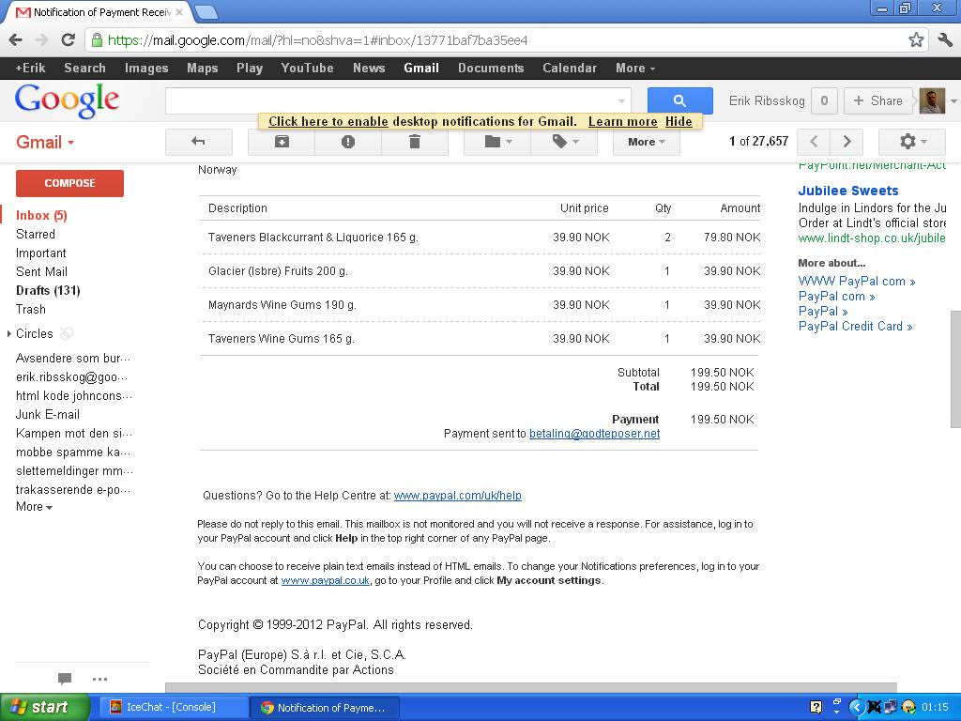Click the Share button
961x721 pixels.
point(878,100)
